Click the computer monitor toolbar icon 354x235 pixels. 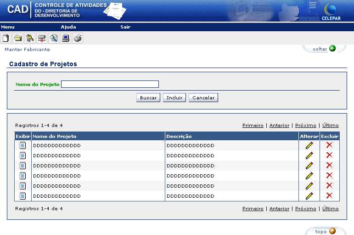coord(66,38)
